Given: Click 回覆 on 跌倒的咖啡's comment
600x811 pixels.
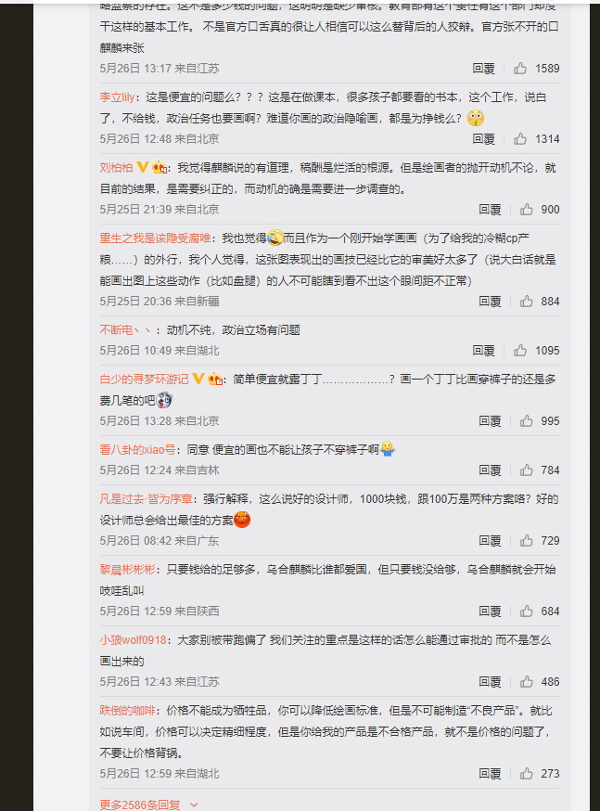Looking at the screenshot, I should (x=490, y=773).
